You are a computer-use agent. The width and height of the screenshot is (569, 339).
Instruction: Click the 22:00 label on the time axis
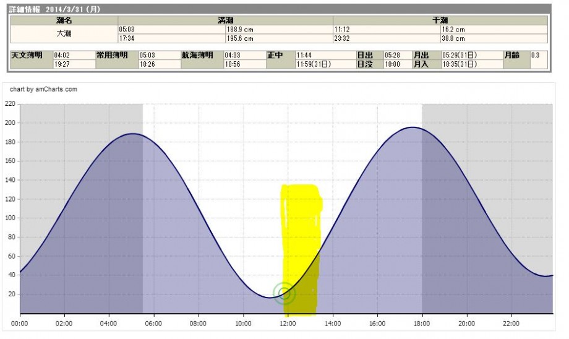511,324
